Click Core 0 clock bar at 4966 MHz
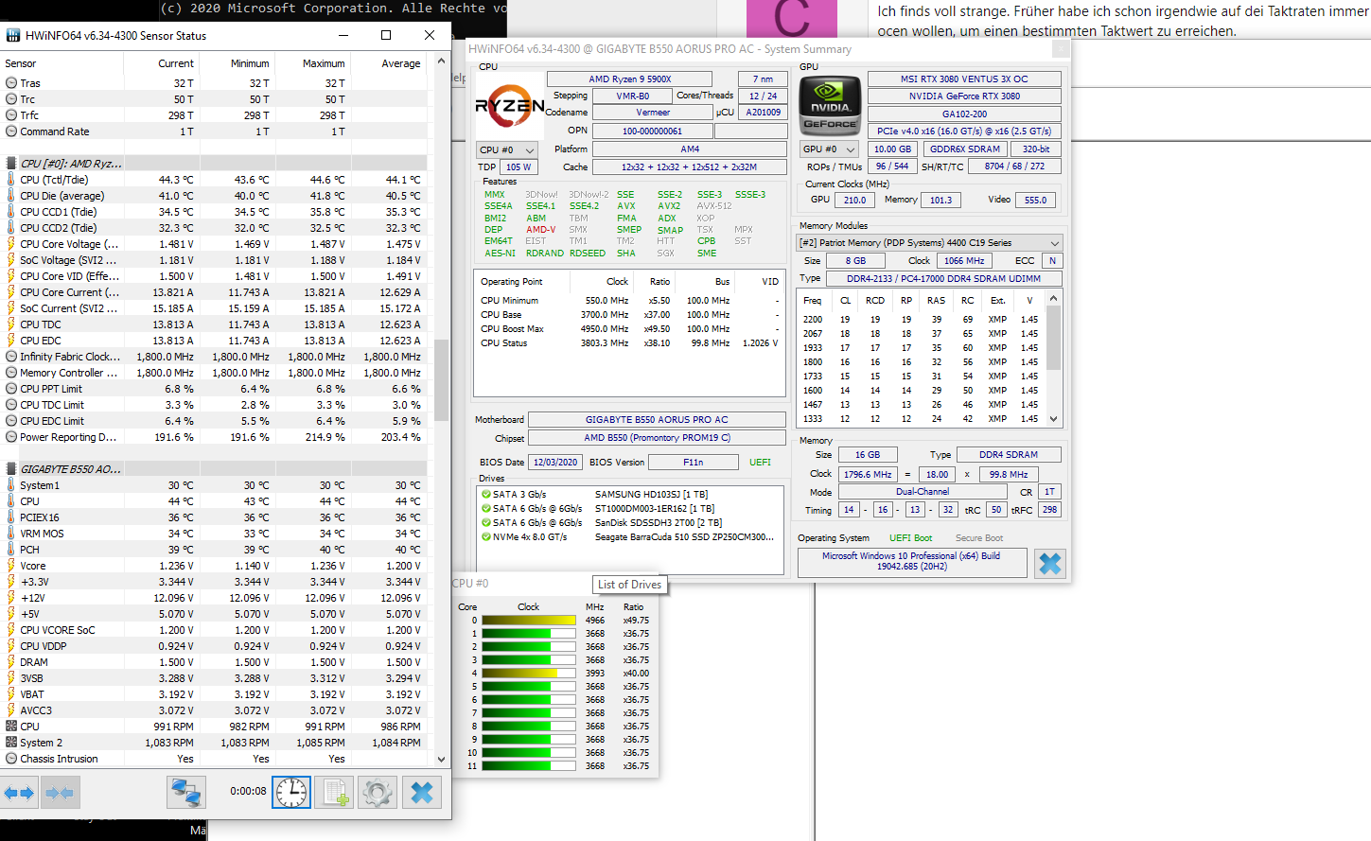The width and height of the screenshot is (1371, 841). [529, 621]
